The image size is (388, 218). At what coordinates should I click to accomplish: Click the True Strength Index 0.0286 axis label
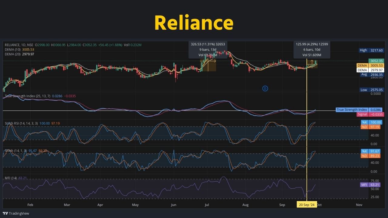coord(360,110)
